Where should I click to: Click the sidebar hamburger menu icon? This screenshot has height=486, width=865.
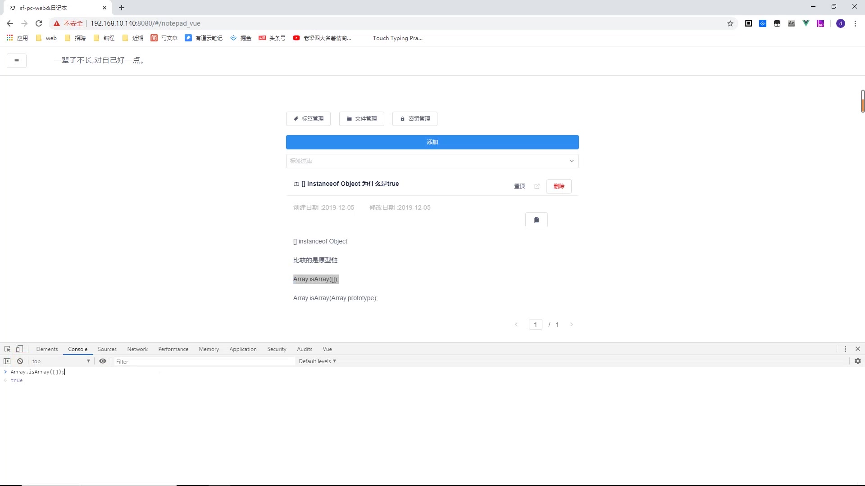[x=17, y=60]
